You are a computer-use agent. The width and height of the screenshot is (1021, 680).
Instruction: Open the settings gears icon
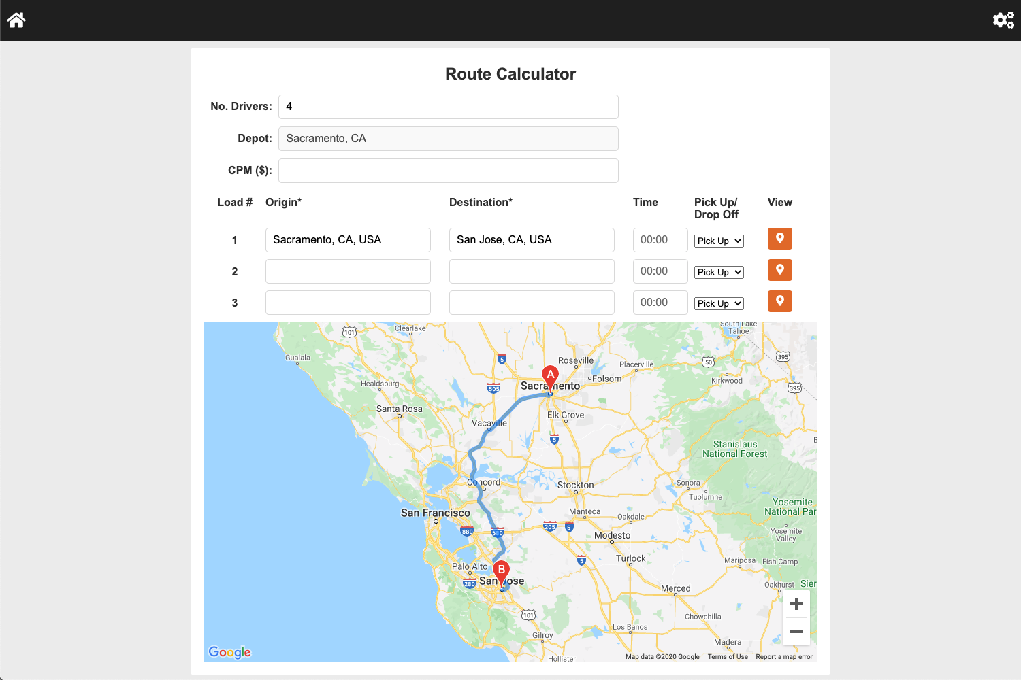1003,20
